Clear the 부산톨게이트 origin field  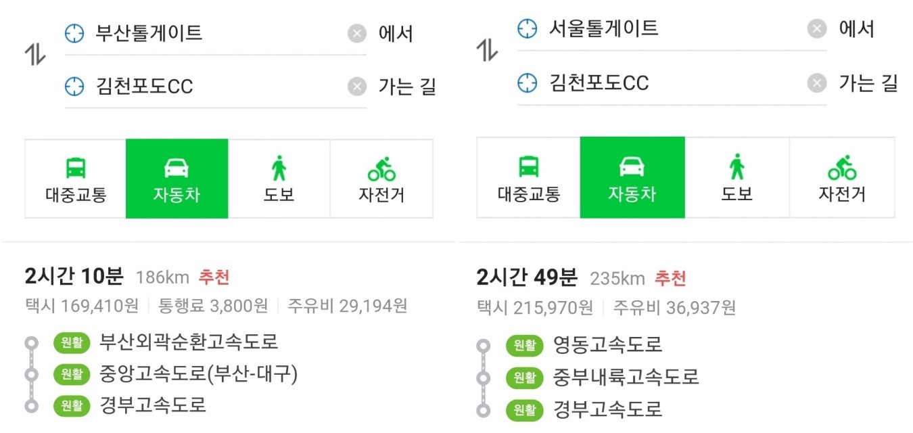click(357, 33)
